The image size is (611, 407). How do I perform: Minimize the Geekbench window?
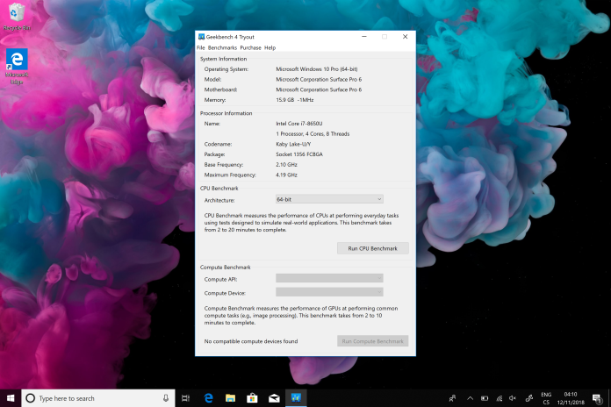364,37
